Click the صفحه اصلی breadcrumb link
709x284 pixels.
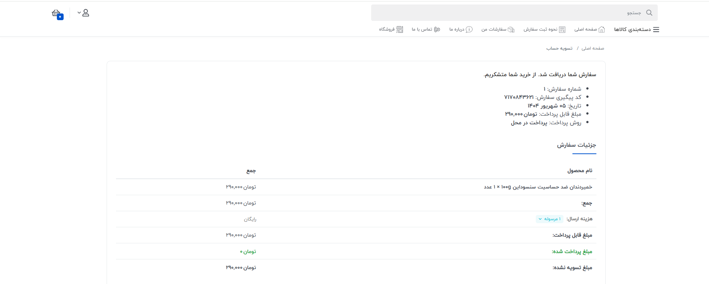(x=593, y=49)
